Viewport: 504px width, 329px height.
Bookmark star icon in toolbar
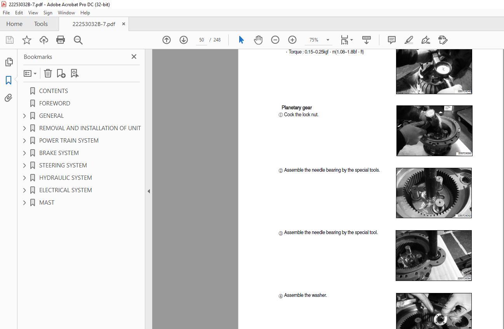click(x=27, y=40)
